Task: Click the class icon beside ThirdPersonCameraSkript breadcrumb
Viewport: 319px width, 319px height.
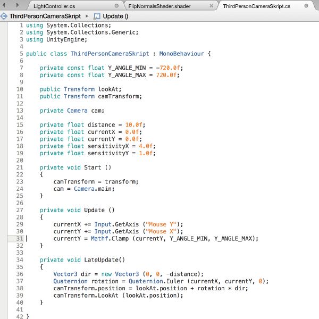Action: point(5,16)
